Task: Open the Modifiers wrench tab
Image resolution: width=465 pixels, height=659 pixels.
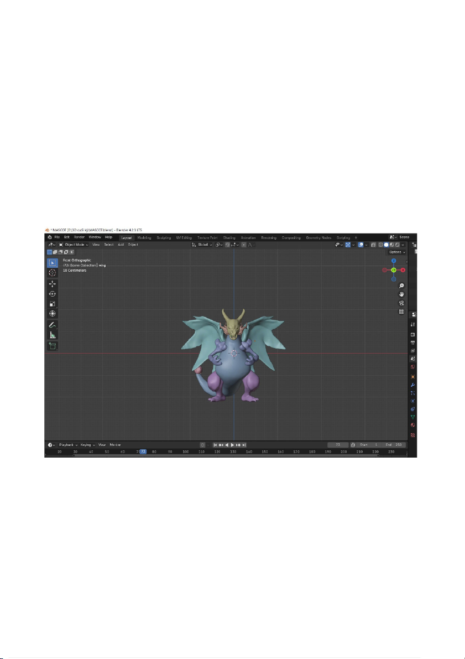Action: [x=413, y=385]
